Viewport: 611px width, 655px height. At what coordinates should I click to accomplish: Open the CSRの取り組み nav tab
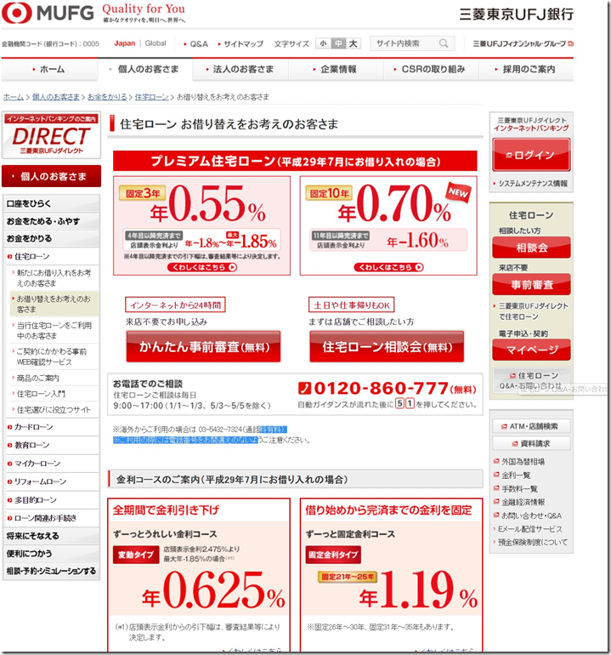tap(431, 70)
